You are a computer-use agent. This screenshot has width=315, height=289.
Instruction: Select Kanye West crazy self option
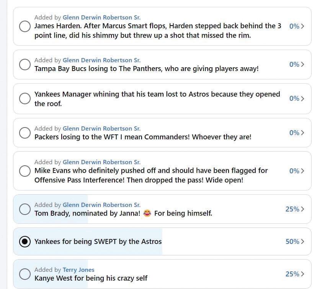pyautogui.click(x=25, y=274)
